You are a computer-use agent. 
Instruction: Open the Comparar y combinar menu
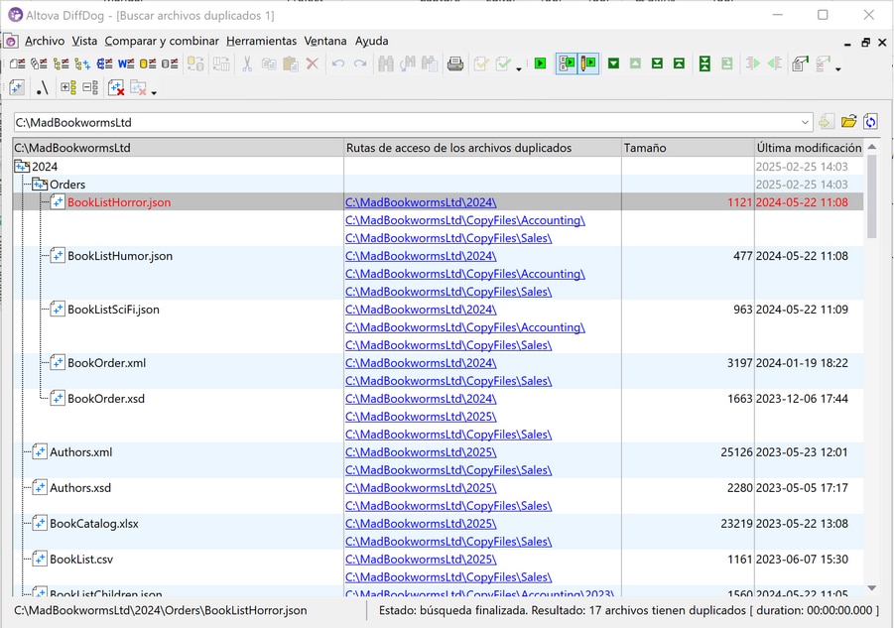point(162,41)
